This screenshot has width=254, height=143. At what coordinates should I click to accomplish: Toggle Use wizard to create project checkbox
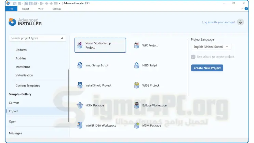pos(193,57)
